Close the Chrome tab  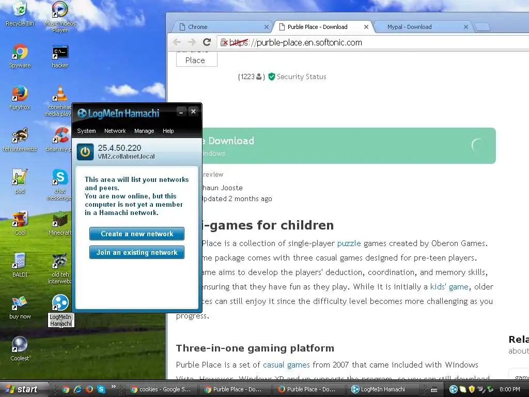(x=267, y=27)
